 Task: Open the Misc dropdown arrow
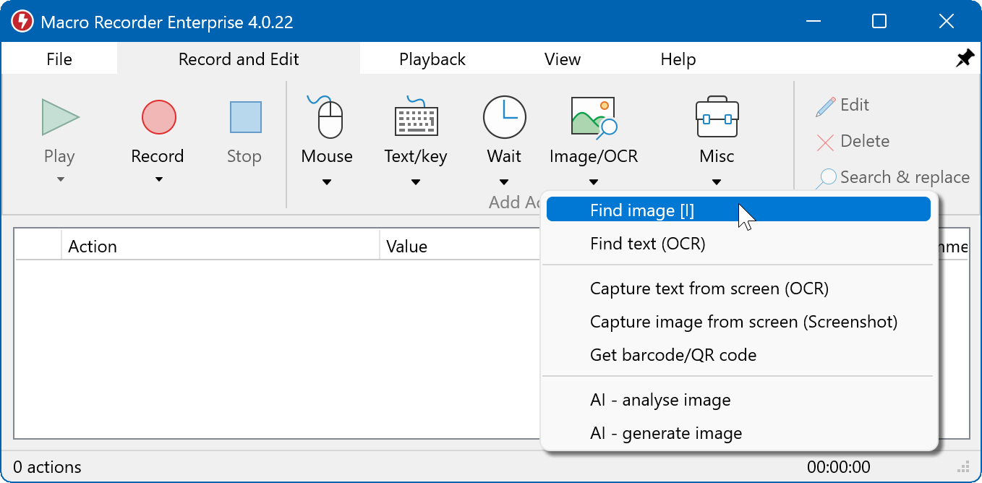click(x=717, y=182)
